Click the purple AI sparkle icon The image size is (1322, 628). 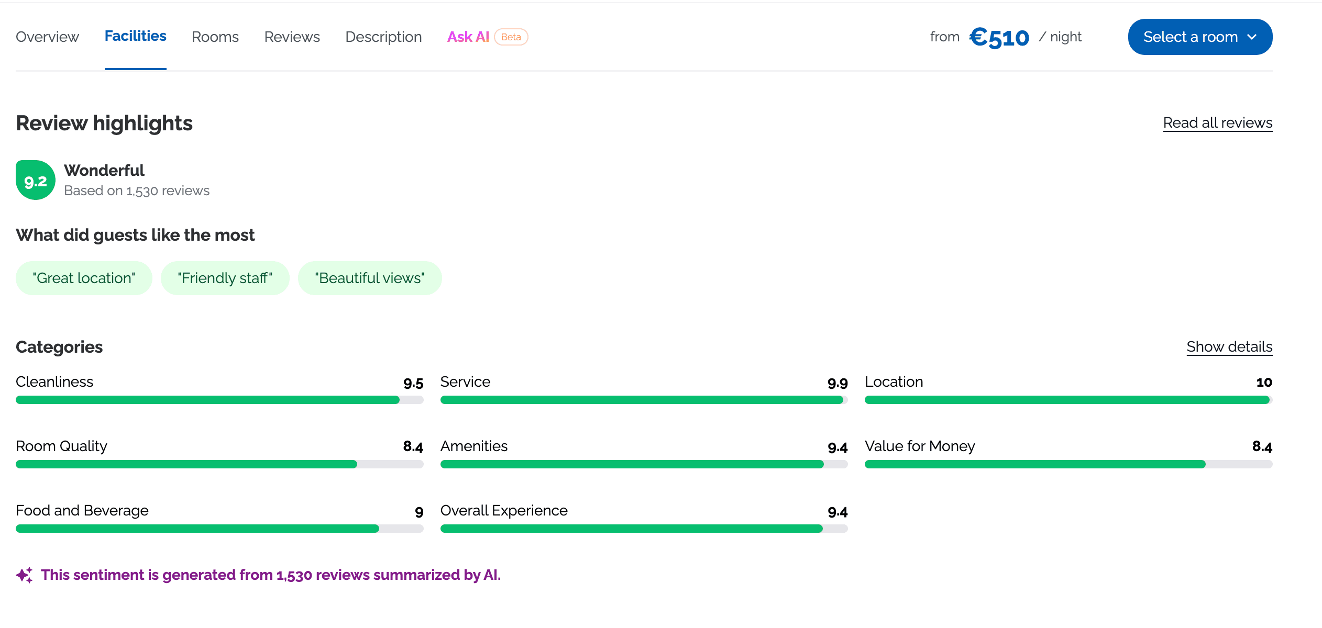(x=24, y=574)
